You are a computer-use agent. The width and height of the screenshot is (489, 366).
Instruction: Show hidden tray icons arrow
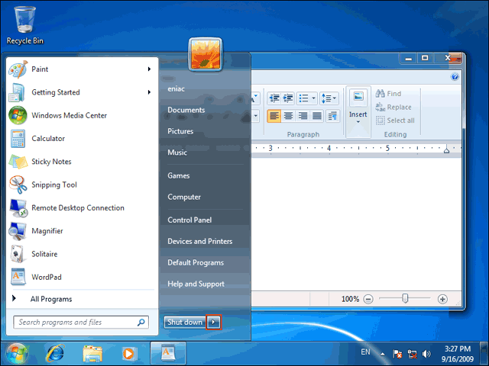pyautogui.click(x=382, y=354)
